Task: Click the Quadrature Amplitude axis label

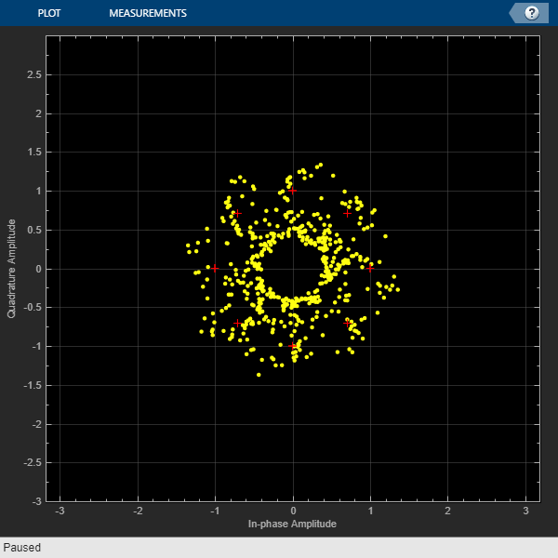Action: [12, 268]
